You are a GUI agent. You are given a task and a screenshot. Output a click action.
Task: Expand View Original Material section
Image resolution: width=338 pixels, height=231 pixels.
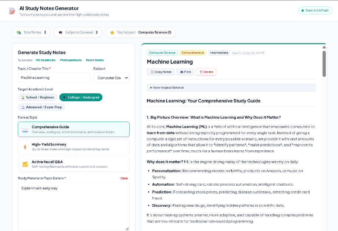point(231,88)
